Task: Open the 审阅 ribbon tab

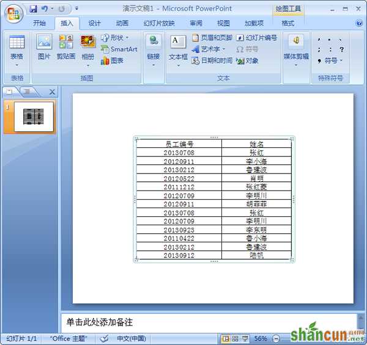Action: 196,23
